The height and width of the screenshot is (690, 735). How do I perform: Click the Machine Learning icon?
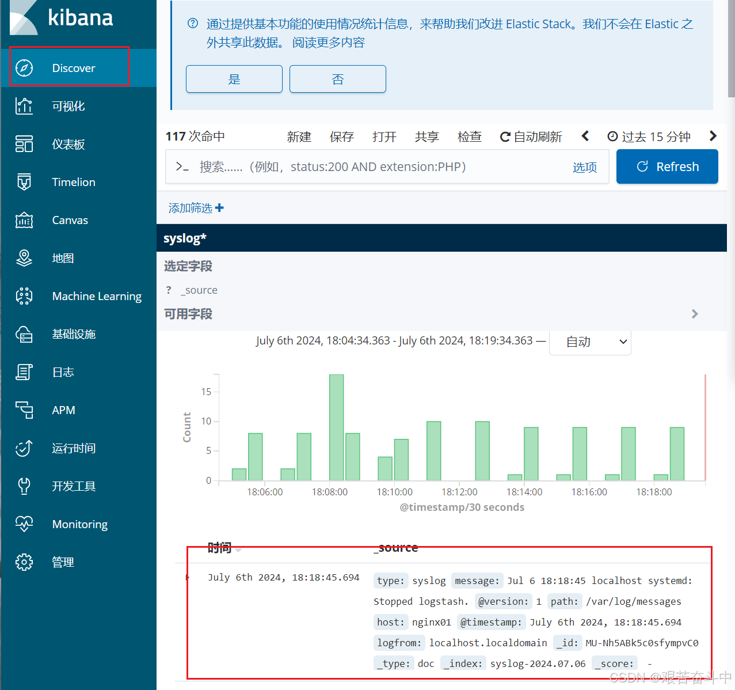24,296
